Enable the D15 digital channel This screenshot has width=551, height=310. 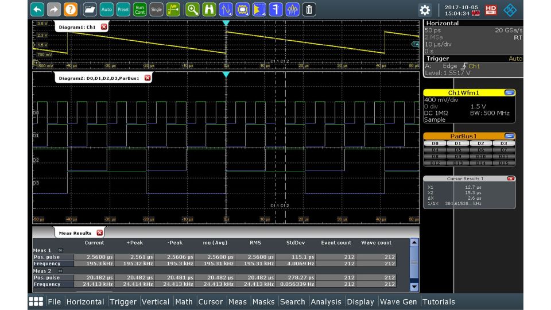coord(503,163)
